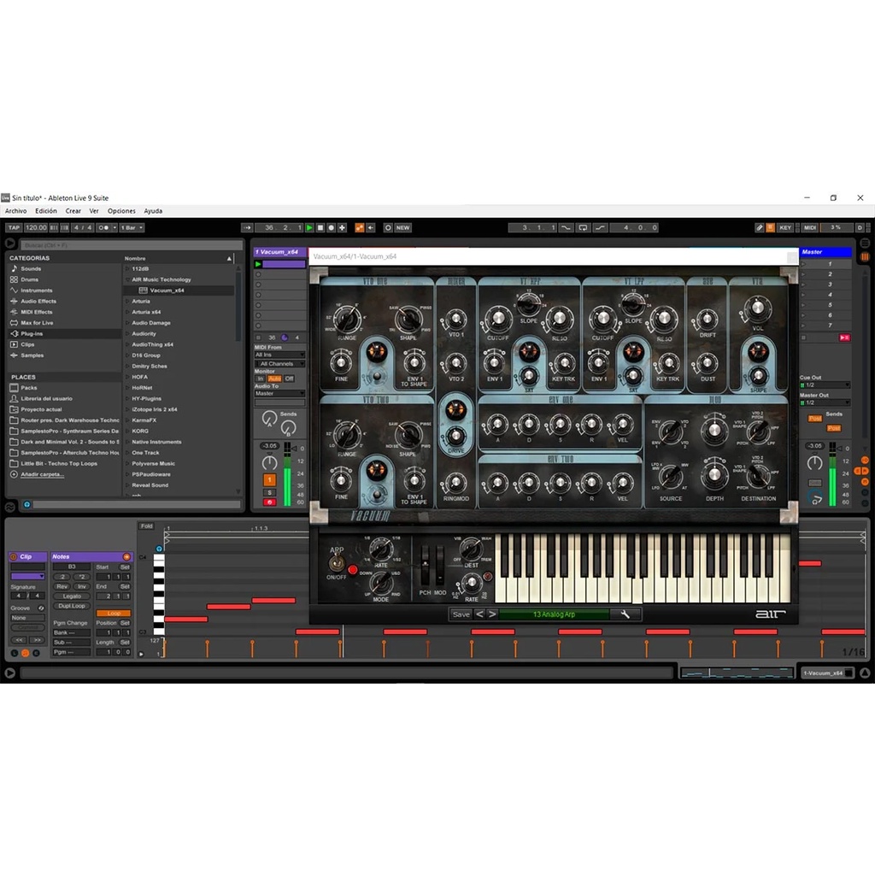Screen dimensions: 875x875
Task: Click the metronome toggle icon
Action: [103, 227]
